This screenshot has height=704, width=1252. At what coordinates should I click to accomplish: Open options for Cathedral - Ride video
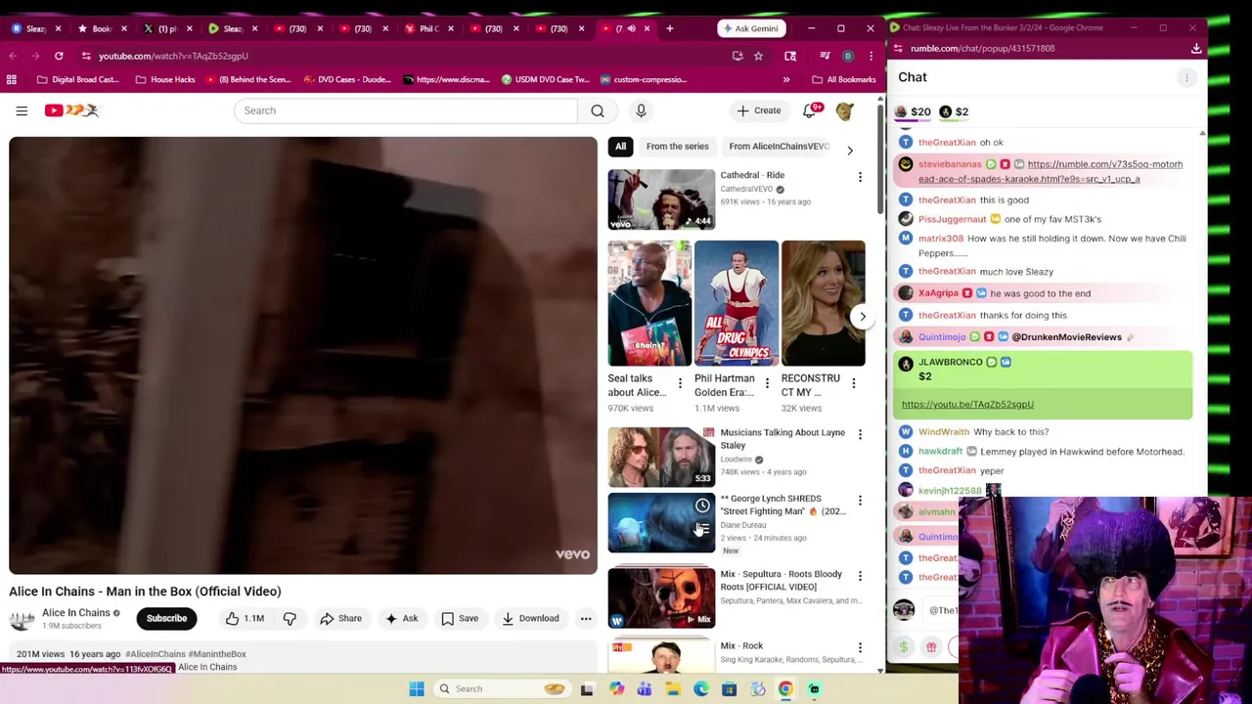(860, 177)
